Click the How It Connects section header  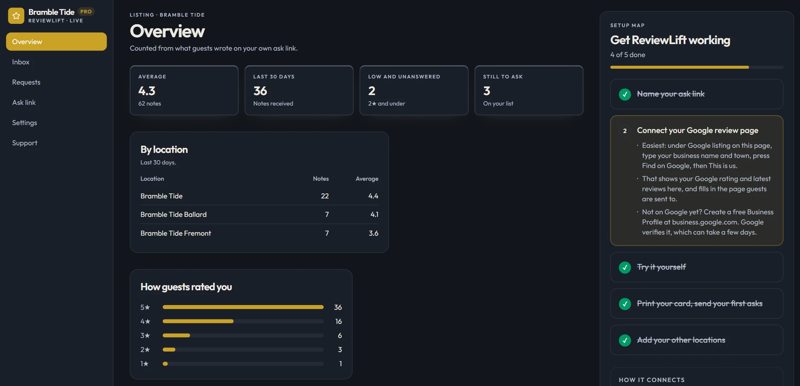pos(652,380)
